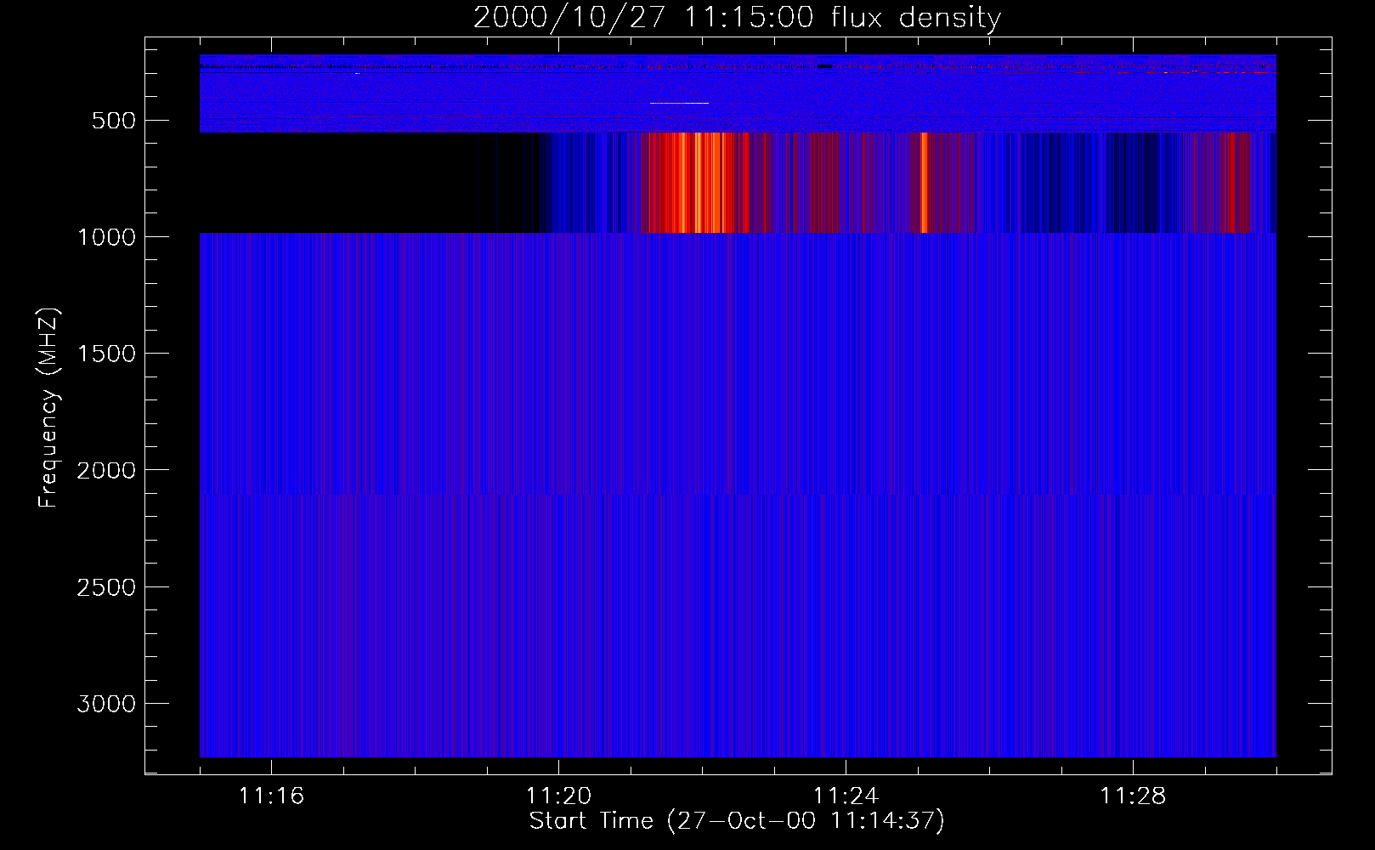Select the 1500 frequency tick label
The image size is (1375, 850).
pos(106,354)
